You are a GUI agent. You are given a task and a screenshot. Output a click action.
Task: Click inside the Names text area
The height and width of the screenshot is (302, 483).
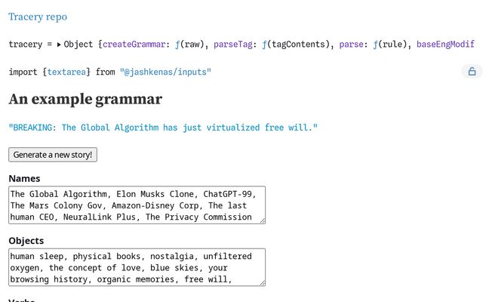pyautogui.click(x=136, y=205)
